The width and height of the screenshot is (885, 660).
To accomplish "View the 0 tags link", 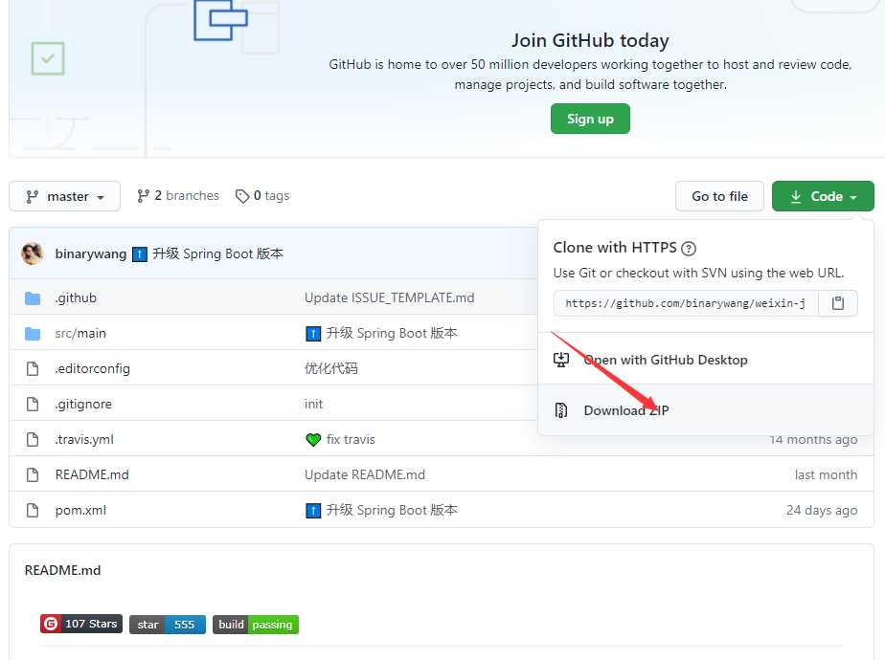I will [x=262, y=195].
